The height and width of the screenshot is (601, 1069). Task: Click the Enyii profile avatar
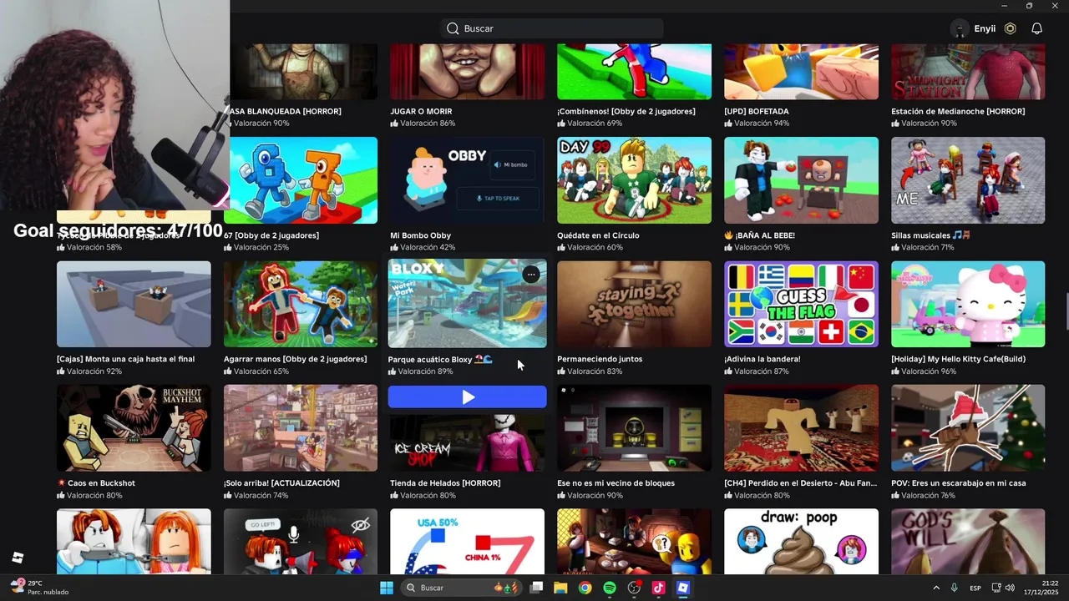[x=960, y=28]
